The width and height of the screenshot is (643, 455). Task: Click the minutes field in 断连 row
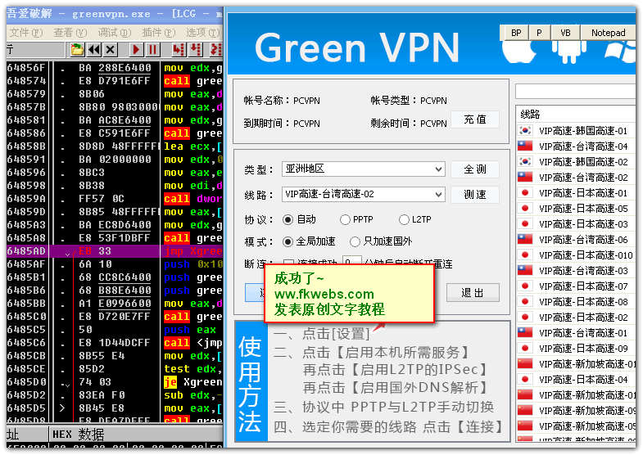(351, 261)
